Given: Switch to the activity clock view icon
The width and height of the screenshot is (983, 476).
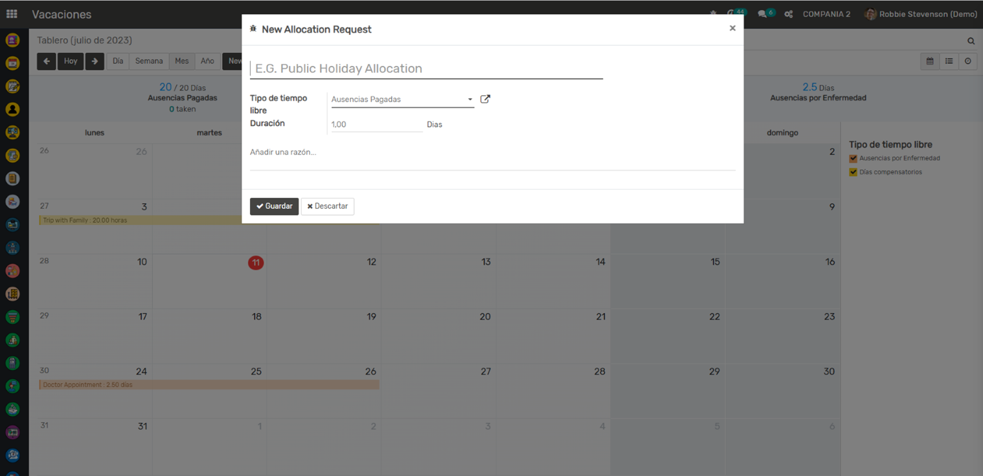Looking at the screenshot, I should tap(967, 61).
